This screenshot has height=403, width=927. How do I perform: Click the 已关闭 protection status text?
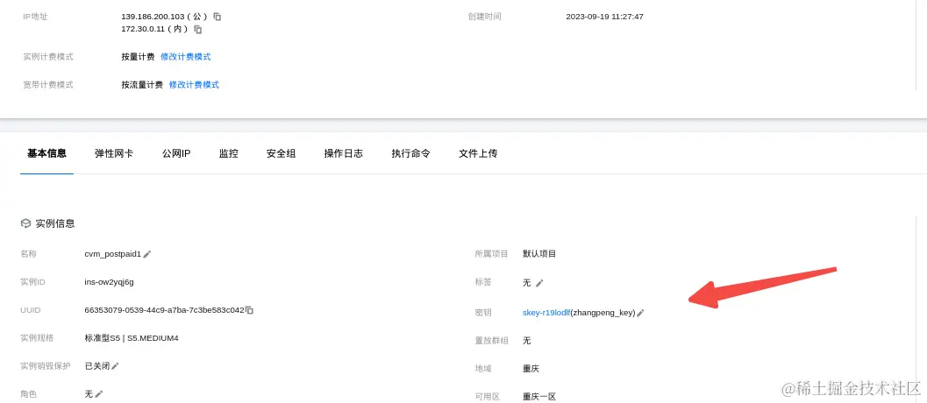[x=97, y=366]
